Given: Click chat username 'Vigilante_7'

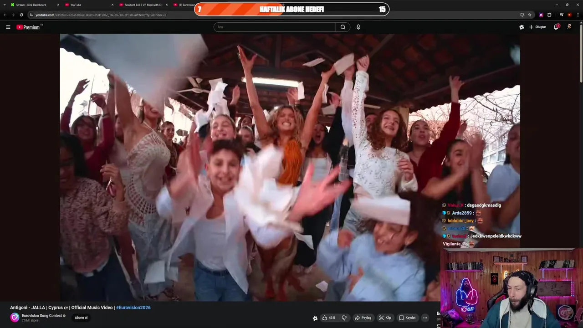Looking at the screenshot, I should click(454, 244).
